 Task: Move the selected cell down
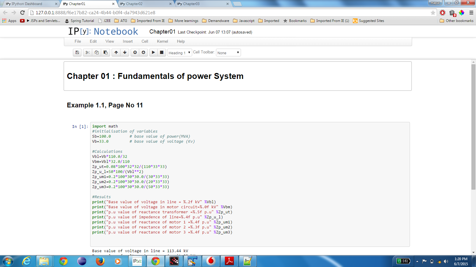click(125, 53)
